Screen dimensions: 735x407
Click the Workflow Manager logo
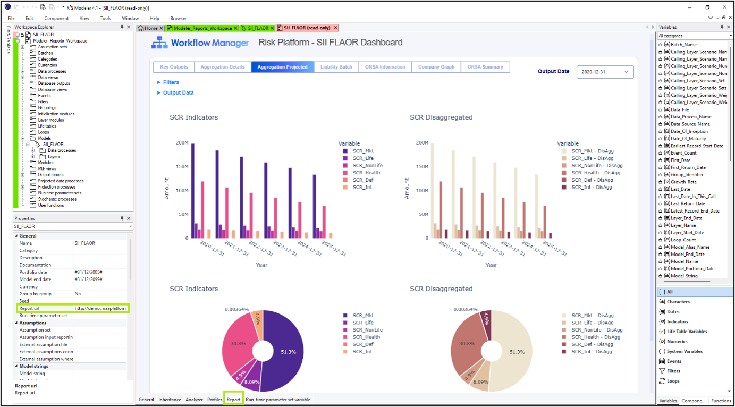click(200, 43)
